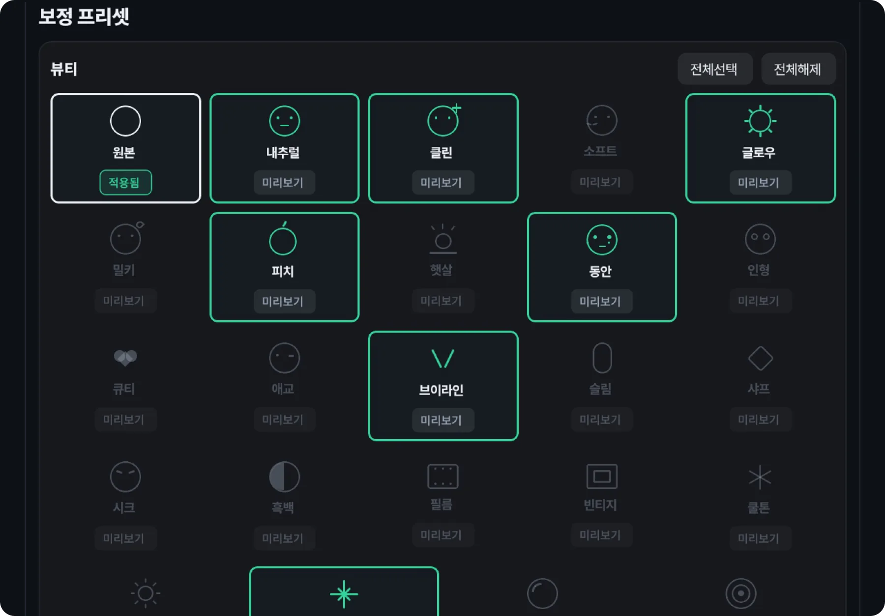Click the 뷰티 section title
Screen dimensions: 885x616
click(64, 69)
